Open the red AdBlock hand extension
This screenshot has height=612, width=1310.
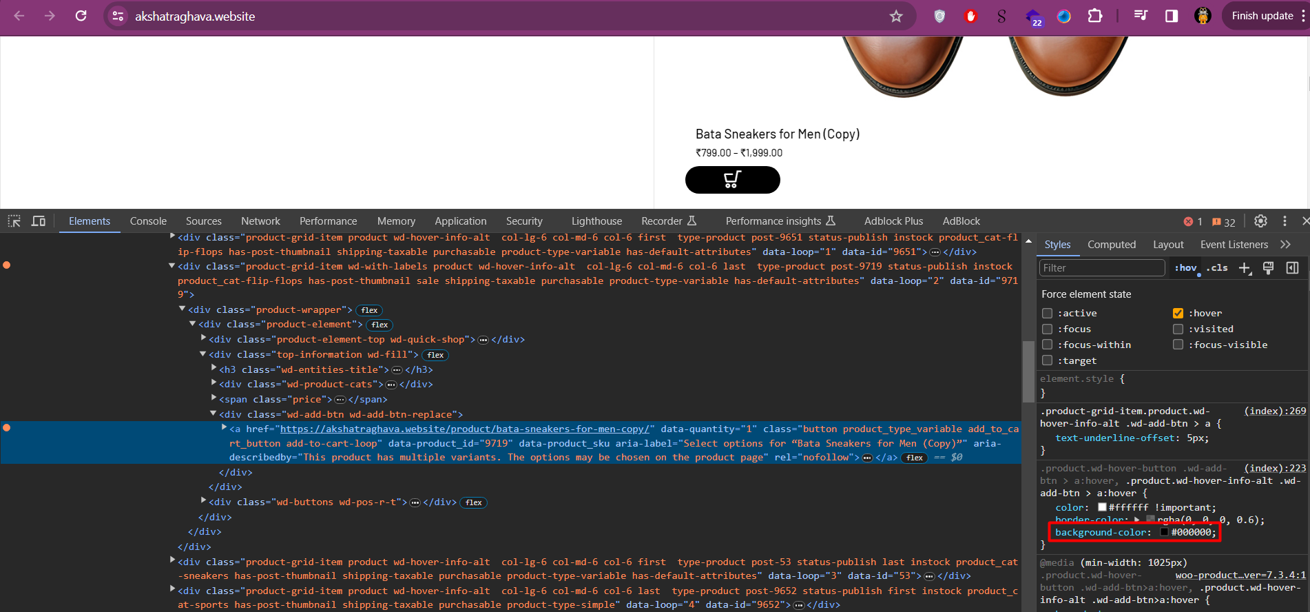971,16
